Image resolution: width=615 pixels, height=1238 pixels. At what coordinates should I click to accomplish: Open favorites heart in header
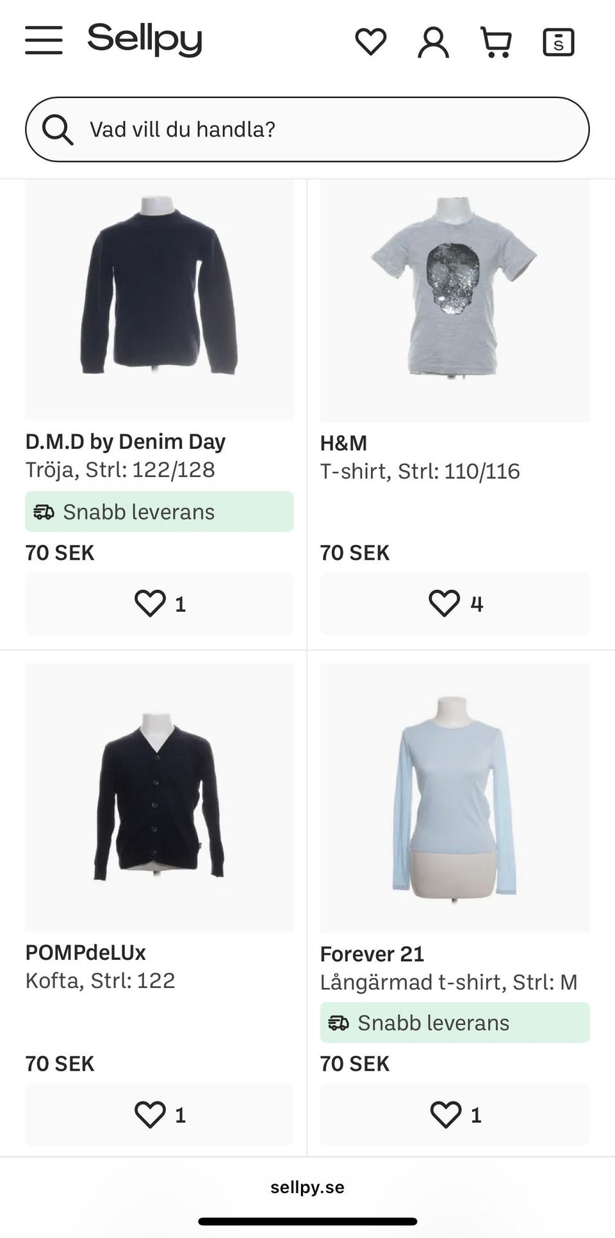(x=370, y=42)
